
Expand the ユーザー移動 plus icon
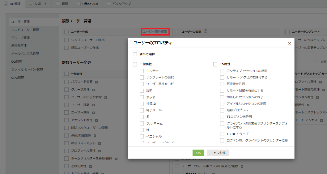pos(93,105)
